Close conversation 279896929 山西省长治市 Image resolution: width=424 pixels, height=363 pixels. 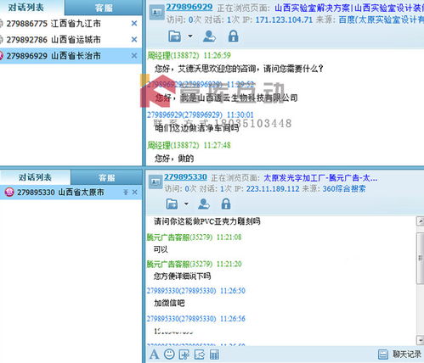point(134,56)
